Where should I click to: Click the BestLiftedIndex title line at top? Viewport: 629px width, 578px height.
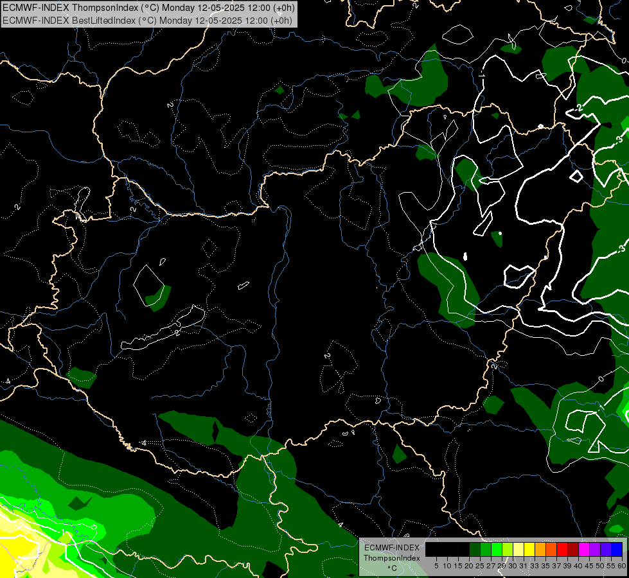(147, 20)
